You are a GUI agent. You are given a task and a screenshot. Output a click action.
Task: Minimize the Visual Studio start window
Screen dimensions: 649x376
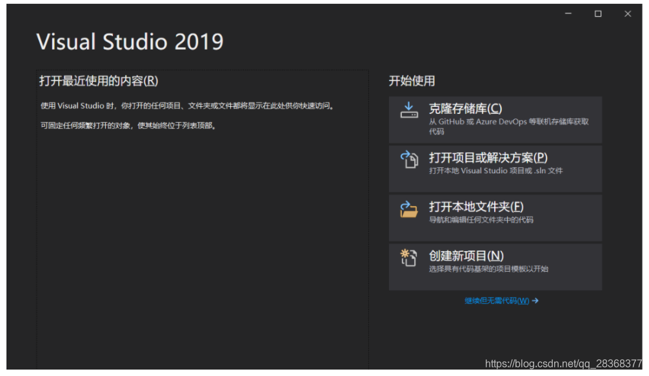point(568,14)
